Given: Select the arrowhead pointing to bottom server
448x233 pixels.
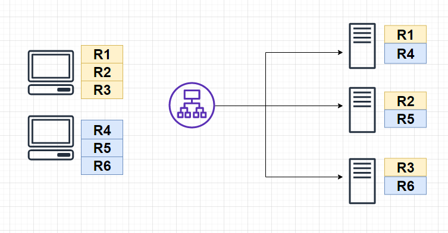Looking at the screenshot, I should 340,177.
